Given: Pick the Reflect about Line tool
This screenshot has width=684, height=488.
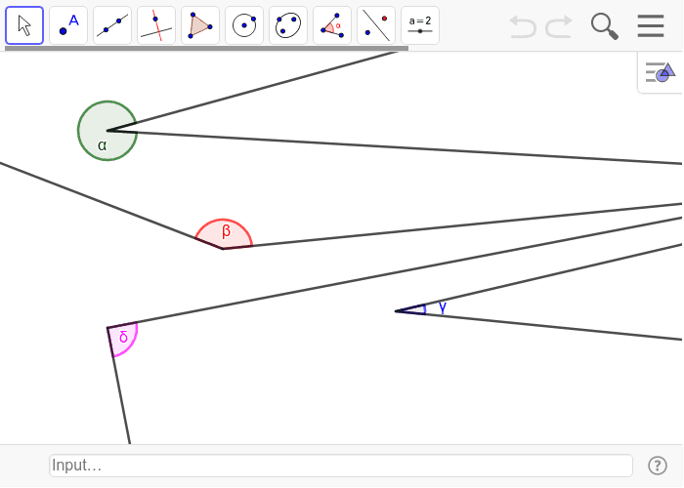Looking at the screenshot, I should tap(376, 25).
